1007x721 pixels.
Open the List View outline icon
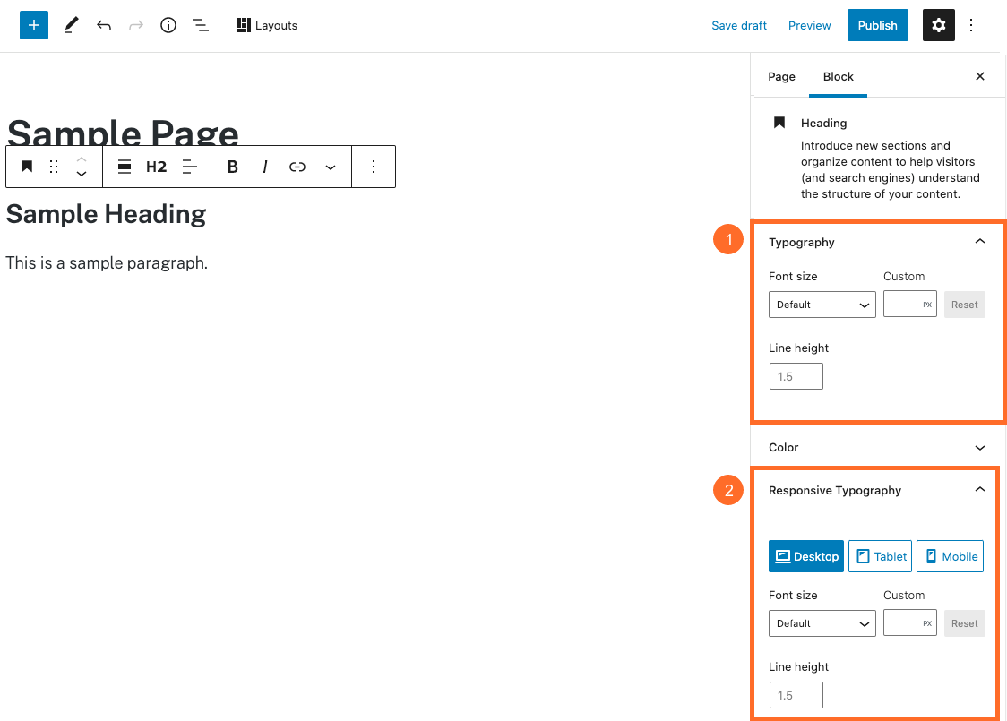tap(200, 25)
